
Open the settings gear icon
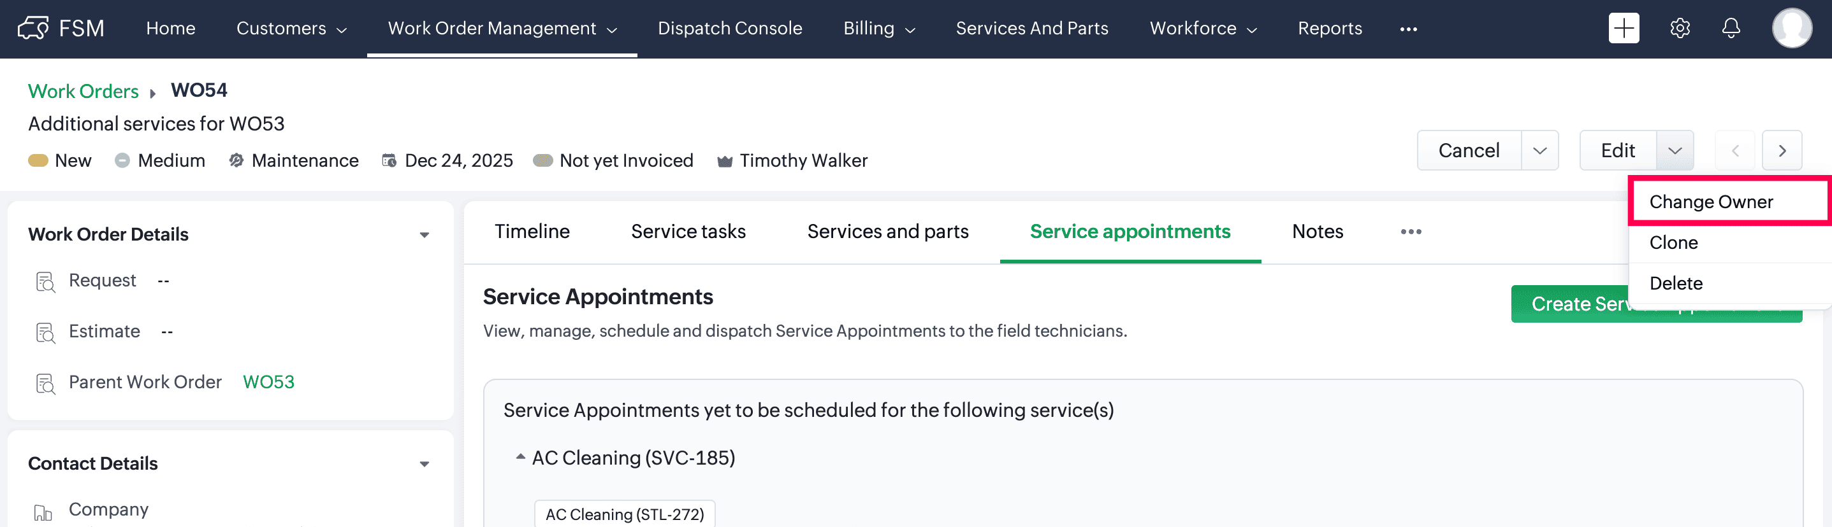[x=1679, y=29]
